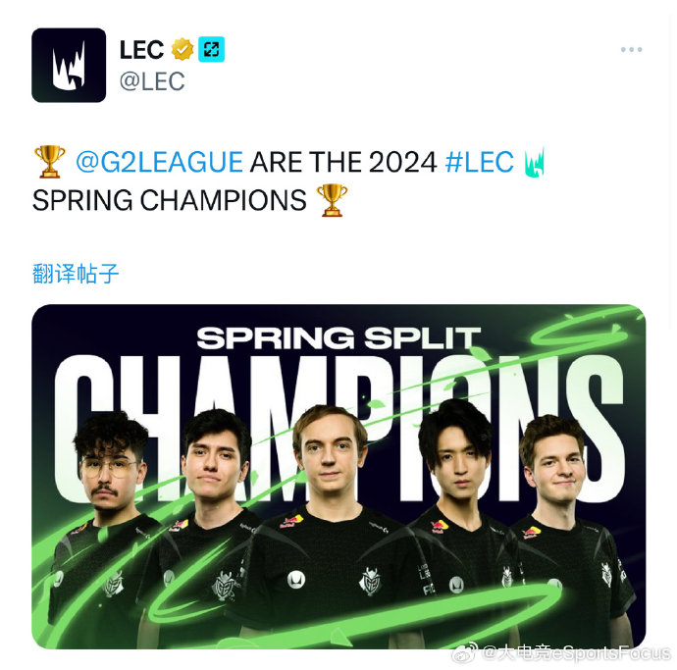
Task: Click the teal LEC hashtag emoji
Action: click(x=535, y=162)
